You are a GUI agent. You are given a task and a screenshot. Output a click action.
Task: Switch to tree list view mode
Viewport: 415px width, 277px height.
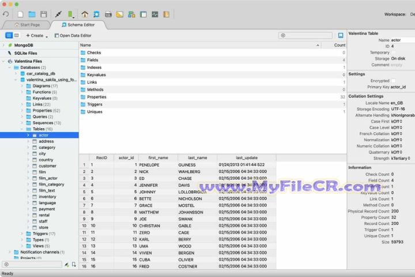[x=9, y=35]
